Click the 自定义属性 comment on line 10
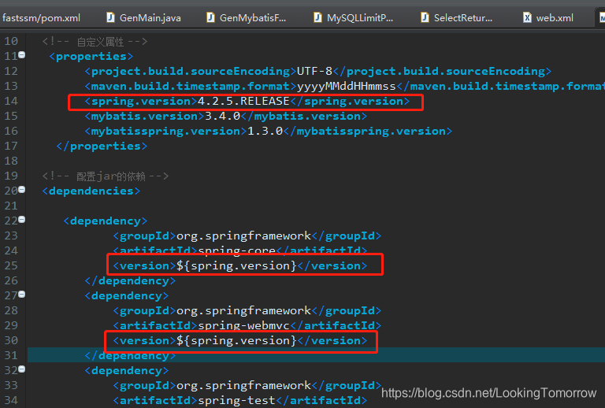 95,41
